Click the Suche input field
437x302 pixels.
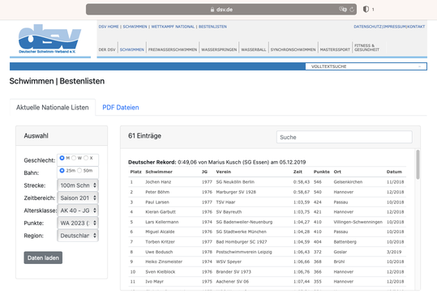click(345, 137)
